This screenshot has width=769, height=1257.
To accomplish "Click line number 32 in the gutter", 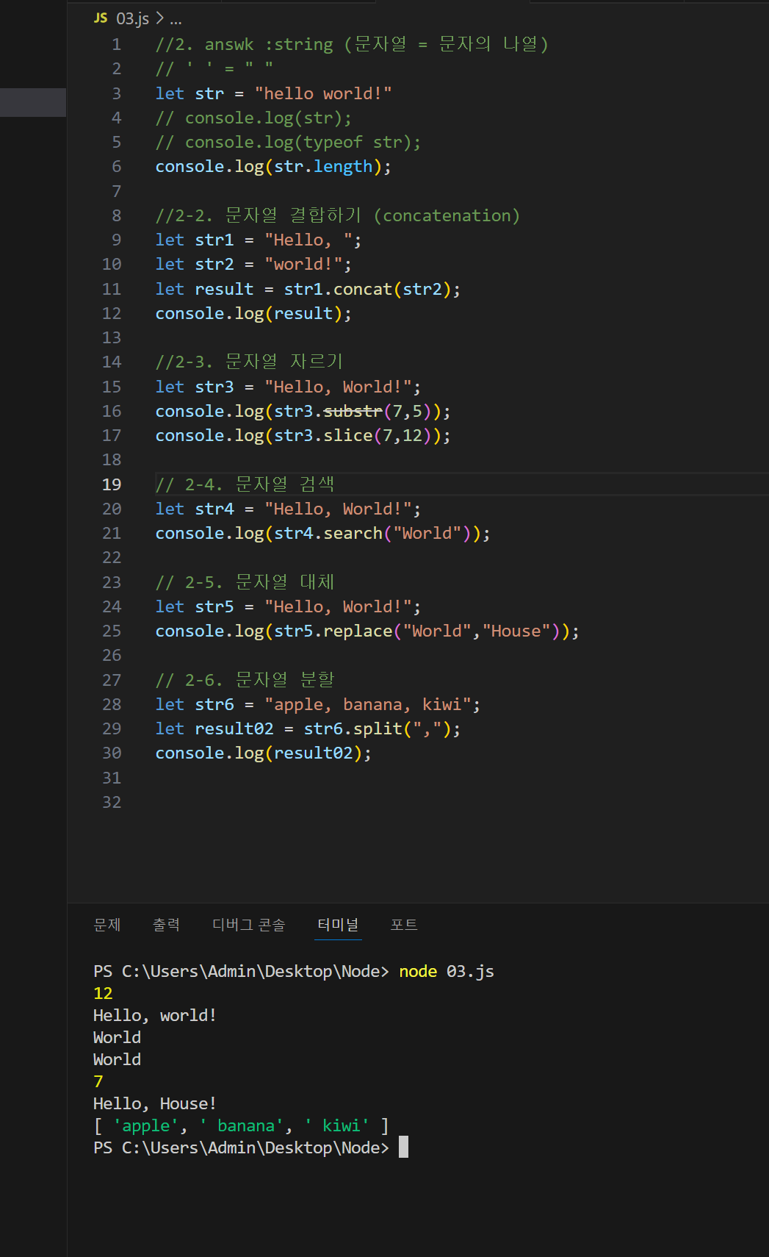I will pyautogui.click(x=112, y=802).
